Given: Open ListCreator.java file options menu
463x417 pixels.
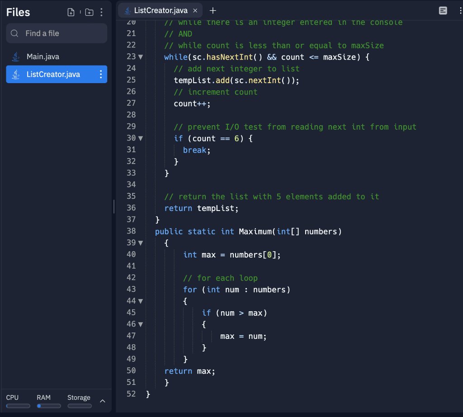Looking at the screenshot, I should (101, 75).
